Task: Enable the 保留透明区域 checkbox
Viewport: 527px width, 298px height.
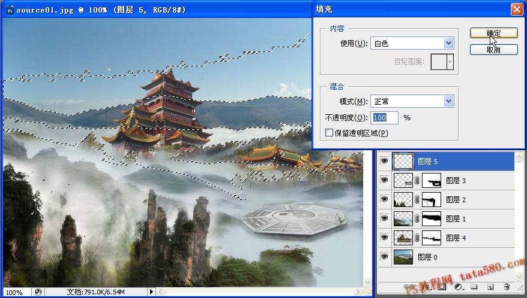Action: 329,133
